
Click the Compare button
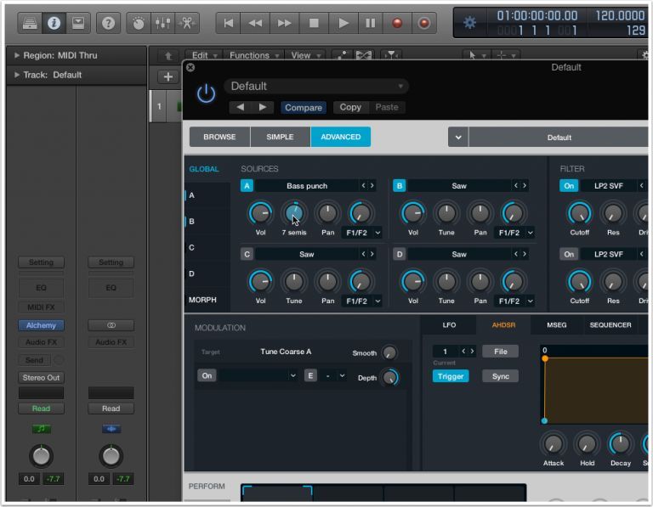tap(304, 107)
